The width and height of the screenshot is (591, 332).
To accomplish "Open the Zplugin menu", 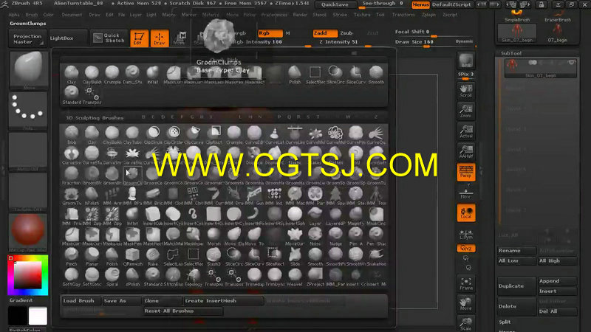I will coord(428,15).
